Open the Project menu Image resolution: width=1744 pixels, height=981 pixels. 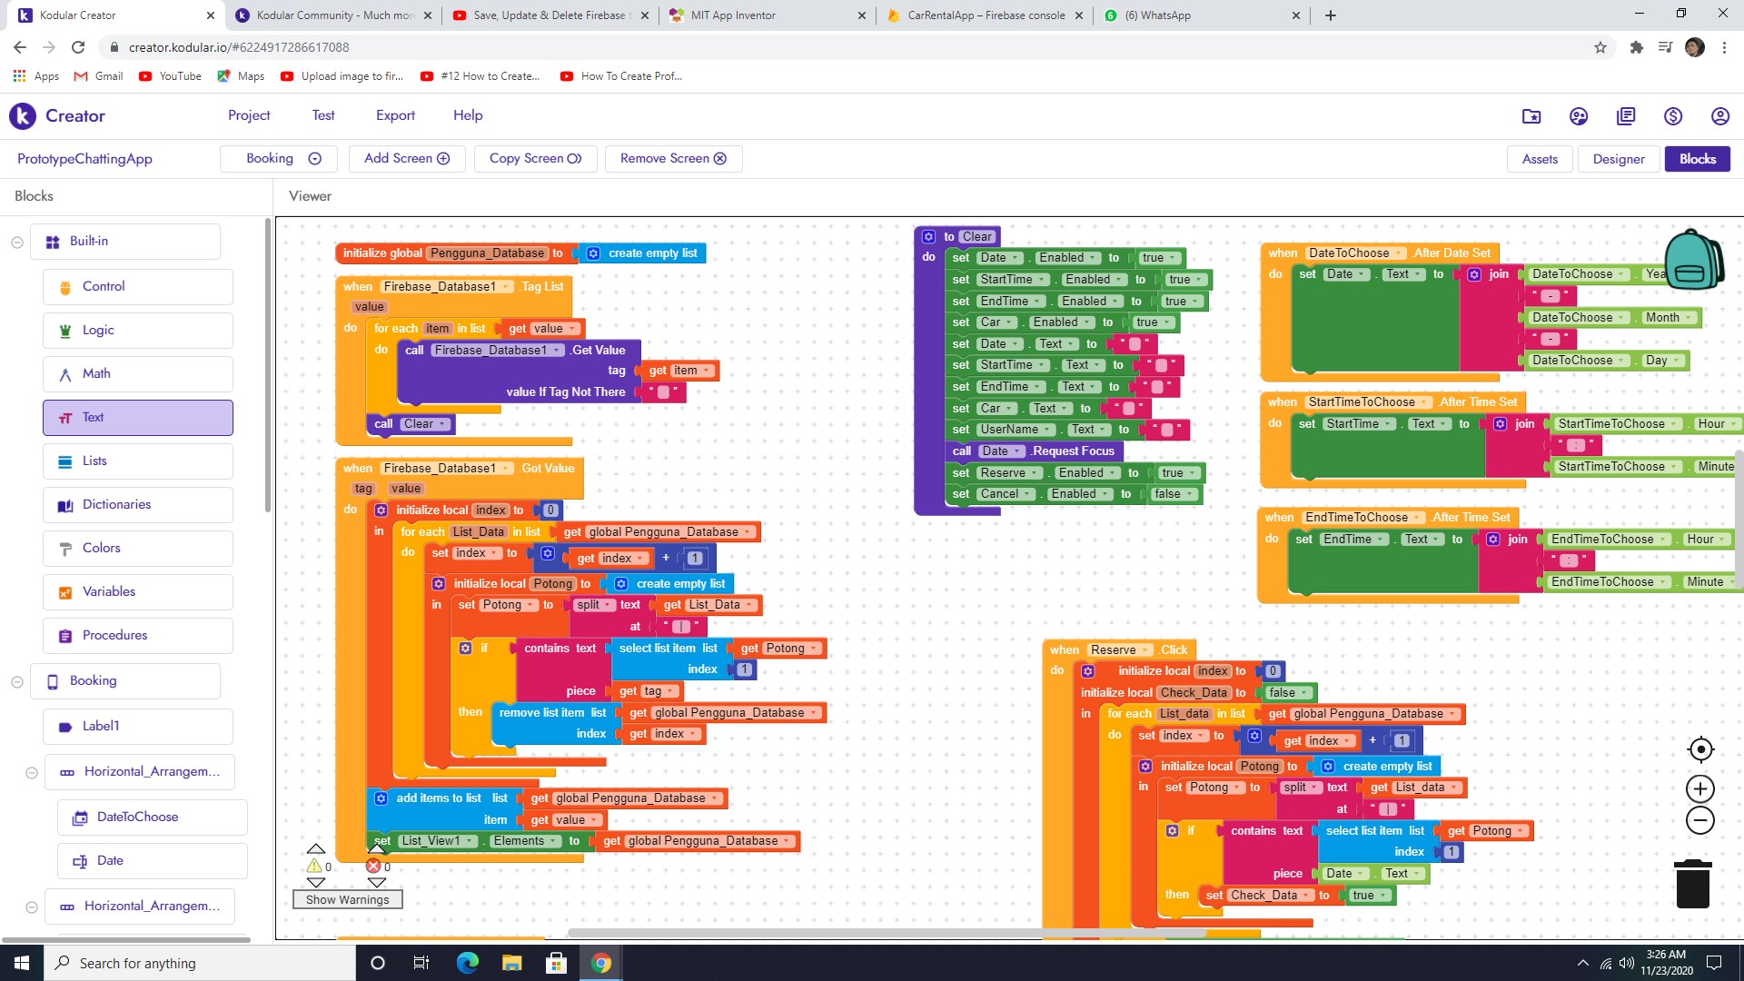pos(249,115)
